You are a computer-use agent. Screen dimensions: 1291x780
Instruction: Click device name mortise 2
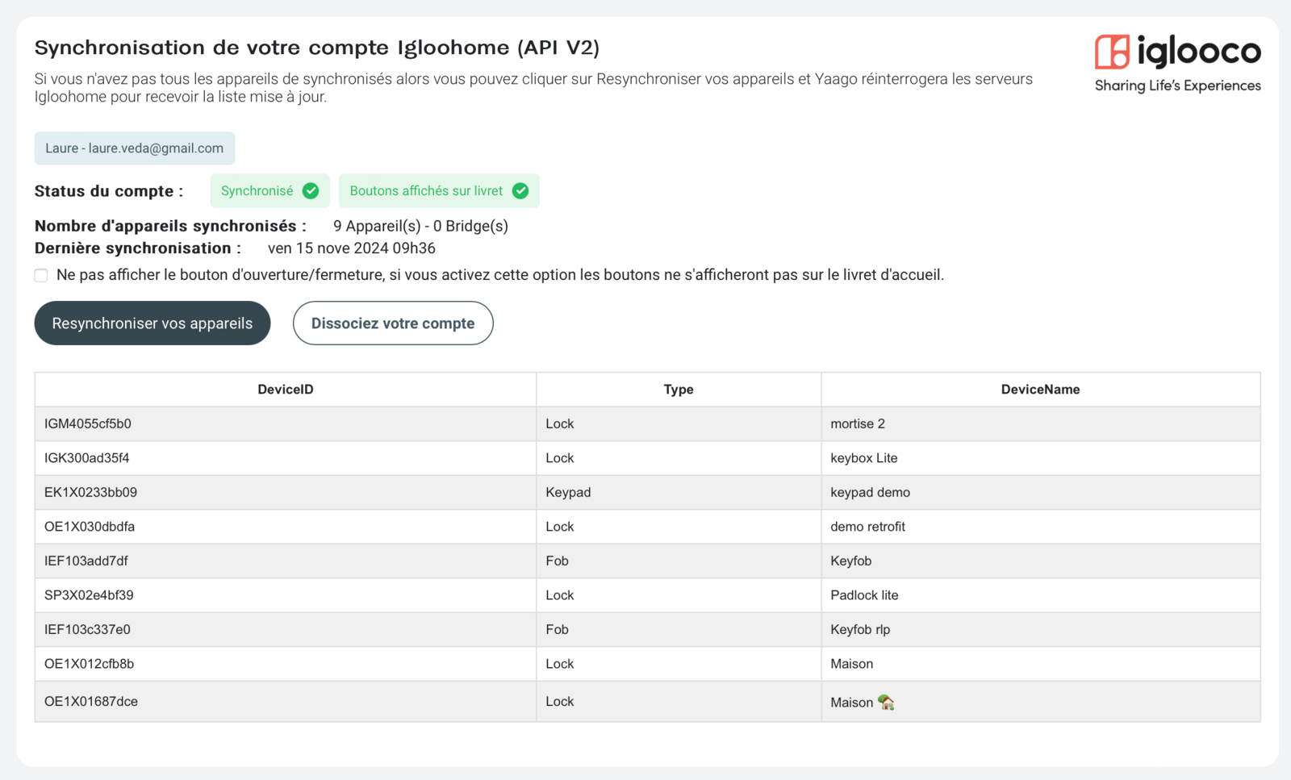(x=858, y=423)
